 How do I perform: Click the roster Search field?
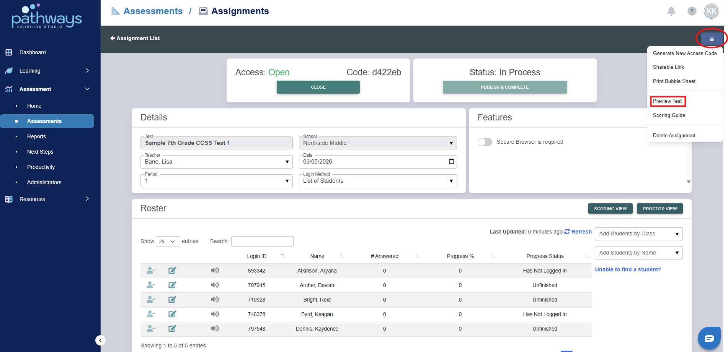[x=262, y=241]
